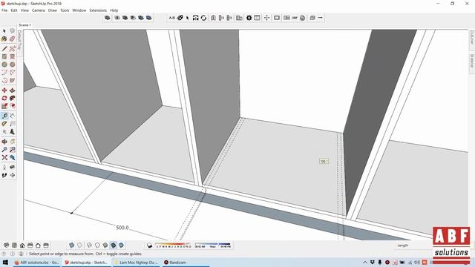This screenshot has height=267, width=475.
Task: Click the Length measurements input box
Action: pyautogui.click(x=422, y=245)
